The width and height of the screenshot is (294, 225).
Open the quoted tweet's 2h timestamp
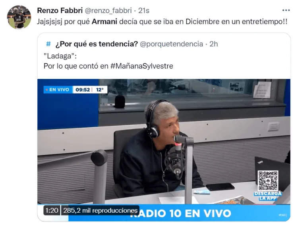click(x=214, y=44)
